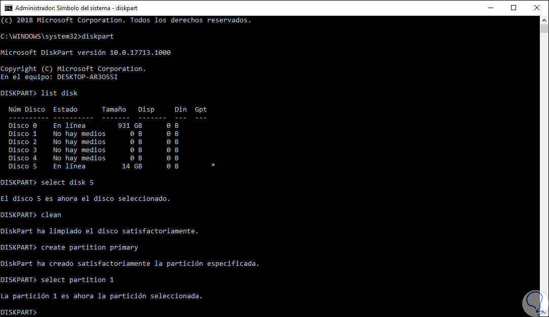Click the Command Prompt window icon

9,8
